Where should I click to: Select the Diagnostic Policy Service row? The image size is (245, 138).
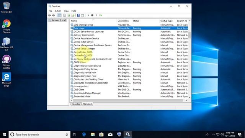coord(129,69)
